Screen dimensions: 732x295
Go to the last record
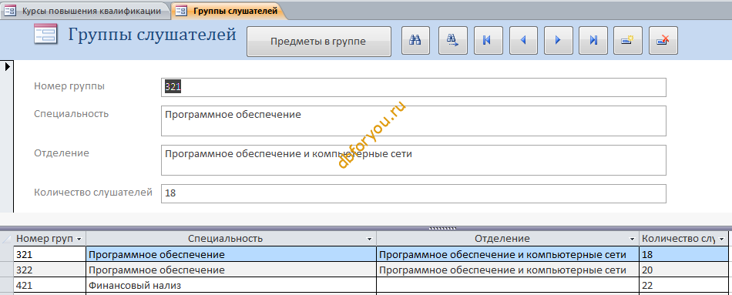(x=593, y=41)
